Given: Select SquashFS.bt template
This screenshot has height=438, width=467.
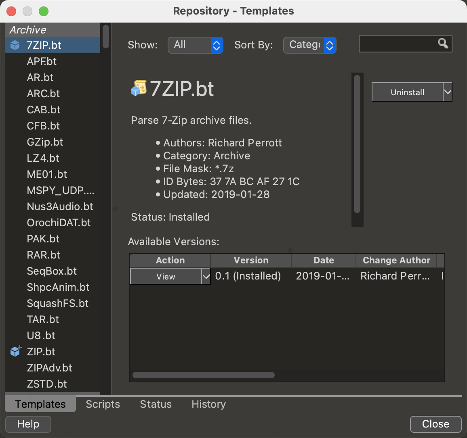Looking at the screenshot, I should pos(53,303).
